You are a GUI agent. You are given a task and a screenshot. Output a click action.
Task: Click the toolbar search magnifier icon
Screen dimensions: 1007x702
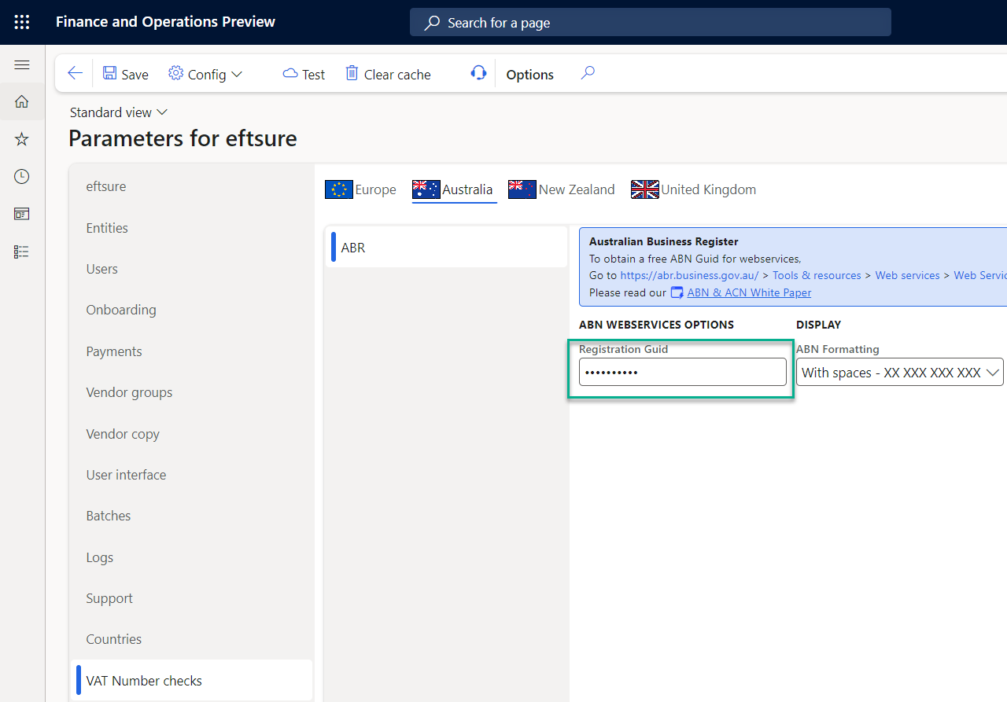coord(588,73)
